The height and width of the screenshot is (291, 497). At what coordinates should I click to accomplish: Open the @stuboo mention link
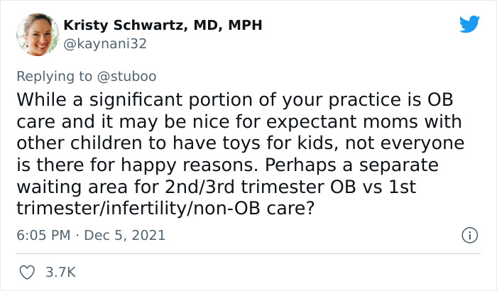[x=130, y=75]
